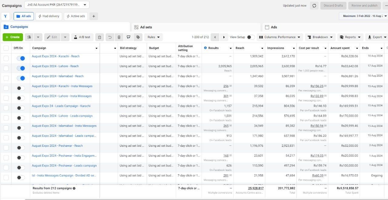Open August Expo 2024 - Lahore - Leads campaign link
Screen dimensions: 388x200
coord(62,116)
